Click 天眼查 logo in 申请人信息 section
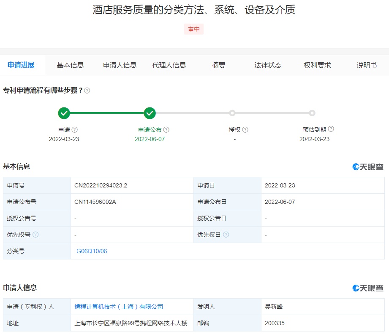The height and width of the screenshot is (334, 389). (x=368, y=288)
